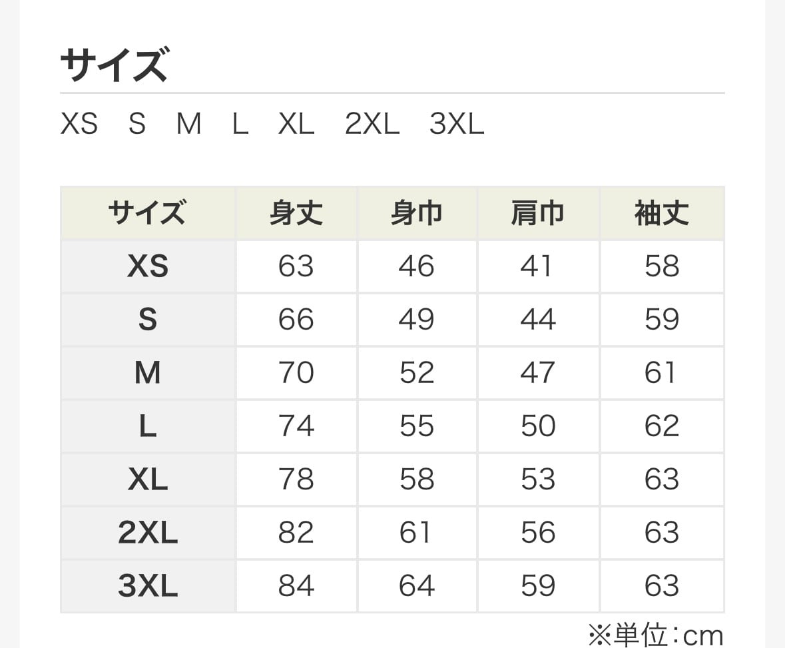Viewport: 785px width, 648px height.
Task: Select XS in the size list above the table
Action: pyautogui.click(x=79, y=124)
